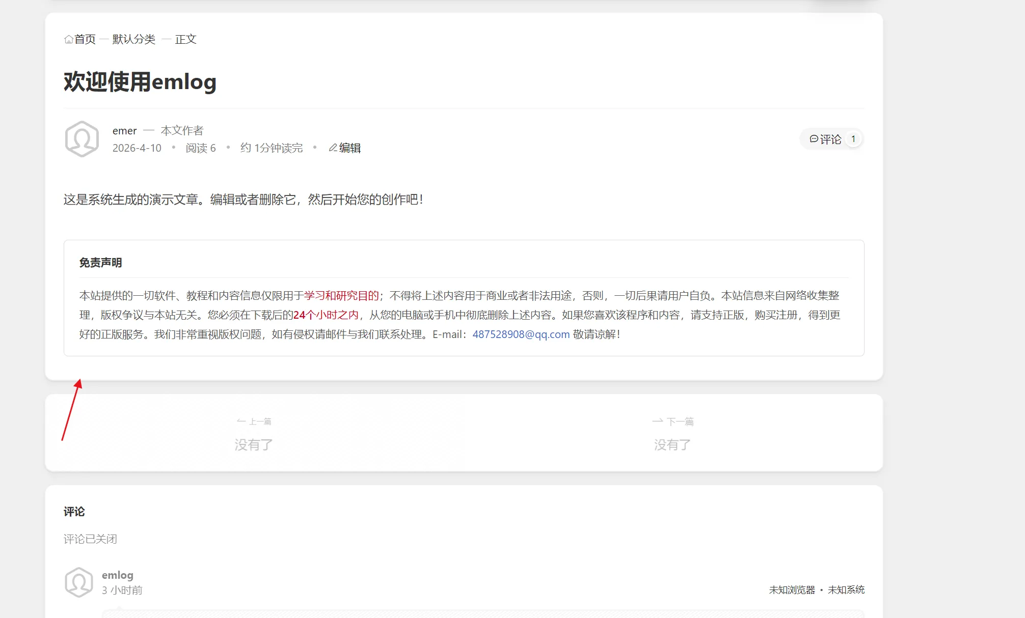Open the 默认分类 category breadcrumb
This screenshot has width=1025, height=618.
132,39
